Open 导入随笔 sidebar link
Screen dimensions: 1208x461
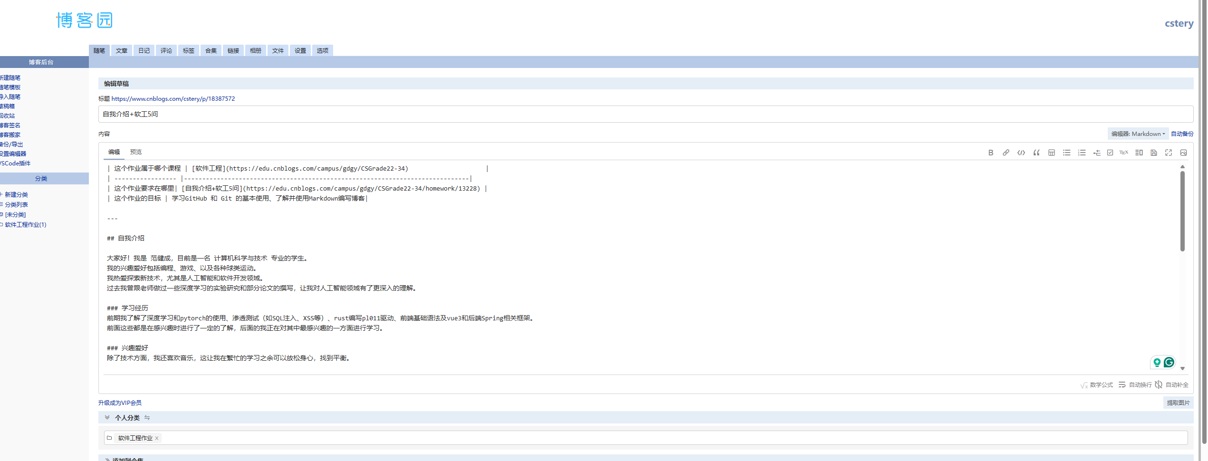[x=10, y=96]
